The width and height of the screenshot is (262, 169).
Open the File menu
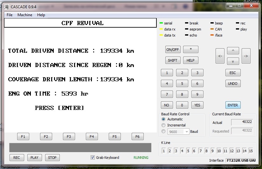pyautogui.click(x=10, y=15)
